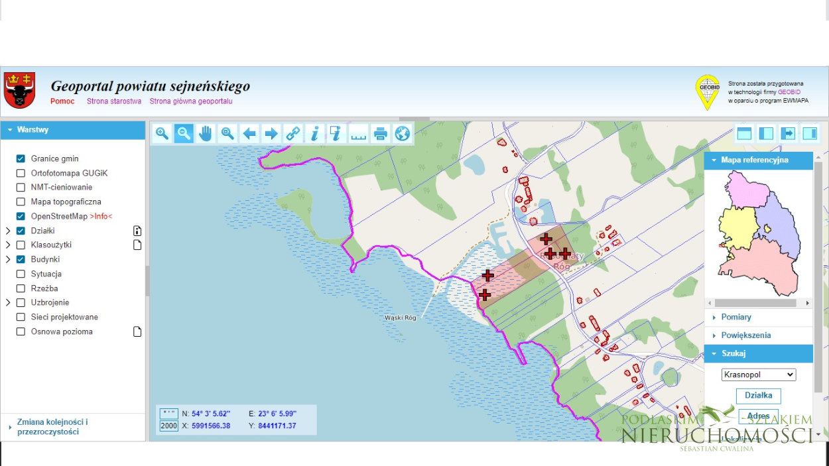Open Strona główna geoportalu link
This screenshot has height=466, width=829.
pyautogui.click(x=191, y=101)
